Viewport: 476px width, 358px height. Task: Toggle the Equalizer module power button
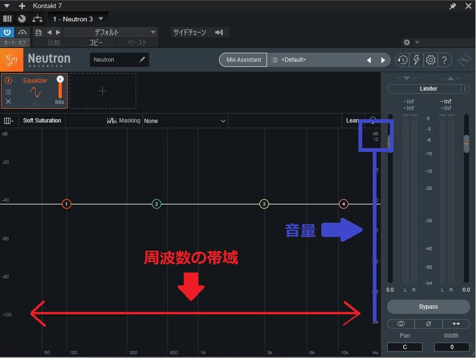pyautogui.click(x=9, y=80)
